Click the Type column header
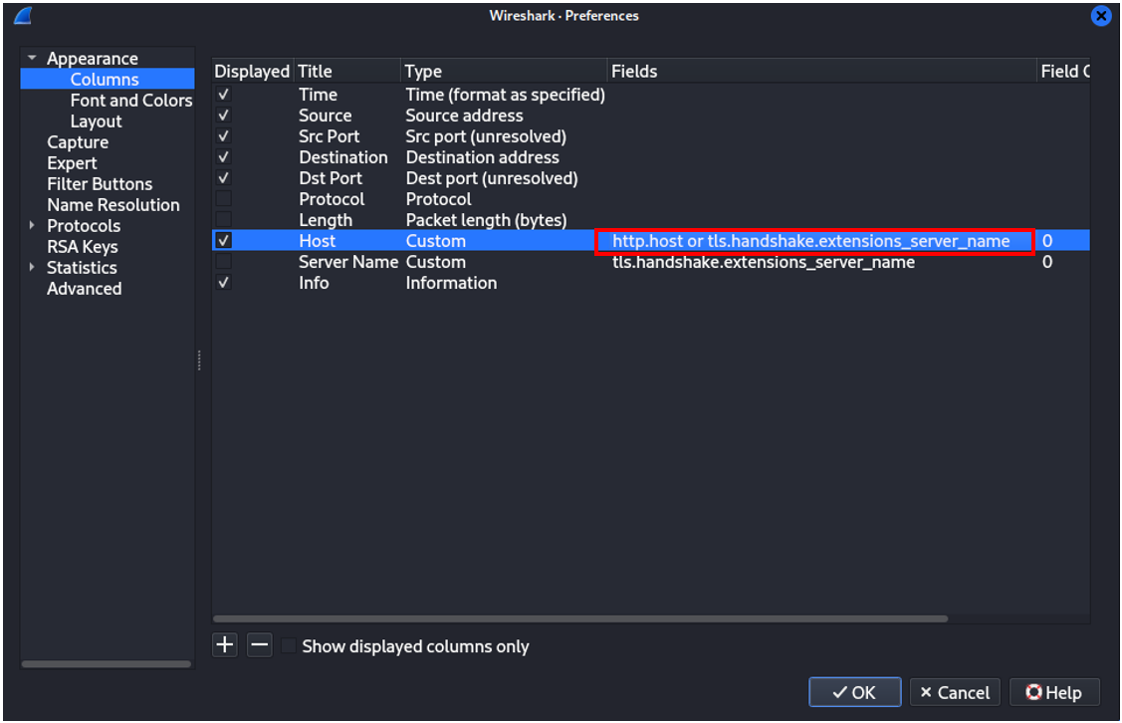Image resolution: width=1122 pixels, height=723 pixels. pyautogui.click(x=503, y=71)
